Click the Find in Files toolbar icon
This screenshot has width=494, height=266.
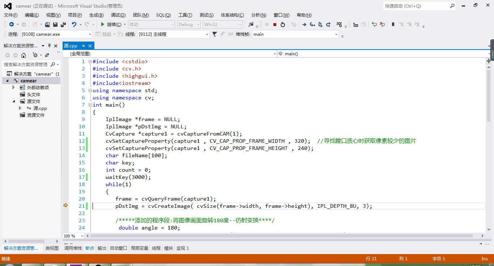[x=251, y=25]
